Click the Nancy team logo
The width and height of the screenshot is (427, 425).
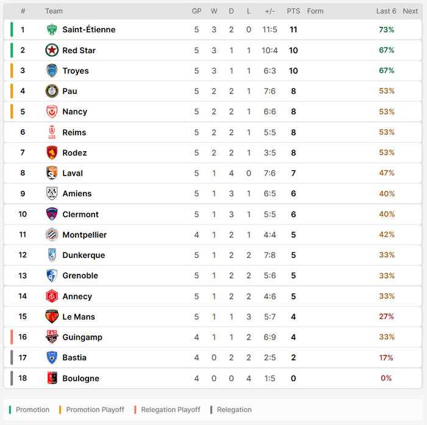click(52, 112)
